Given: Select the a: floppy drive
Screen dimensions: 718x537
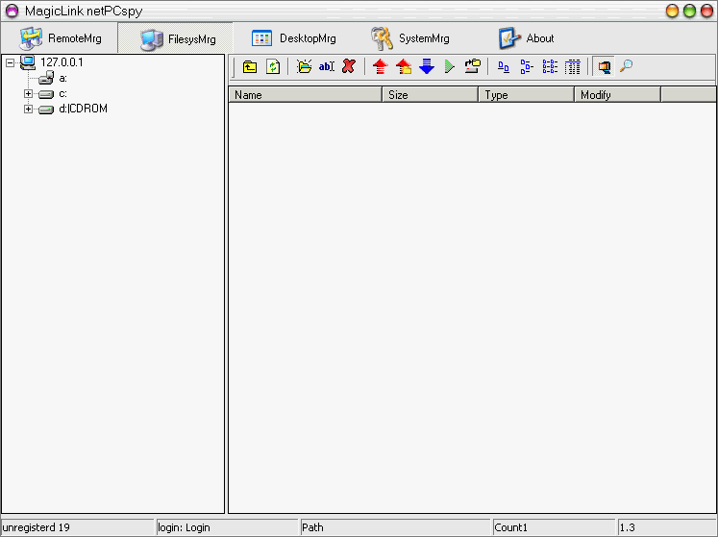Looking at the screenshot, I should 62,78.
